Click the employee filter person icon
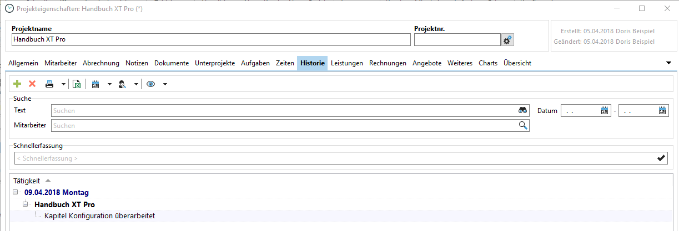Screen dimensions: 679x231 [x=123, y=84]
